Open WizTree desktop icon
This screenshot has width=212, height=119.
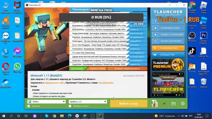[192, 67]
